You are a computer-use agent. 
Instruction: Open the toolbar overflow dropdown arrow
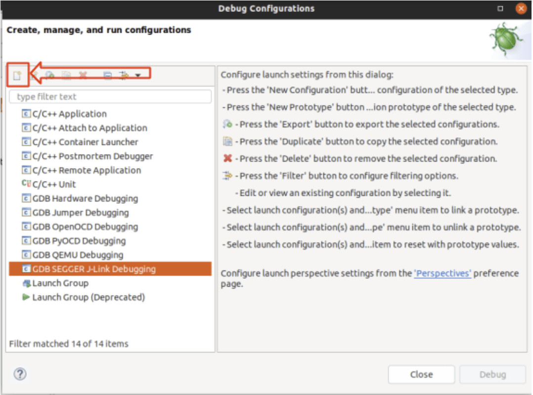tap(138, 75)
